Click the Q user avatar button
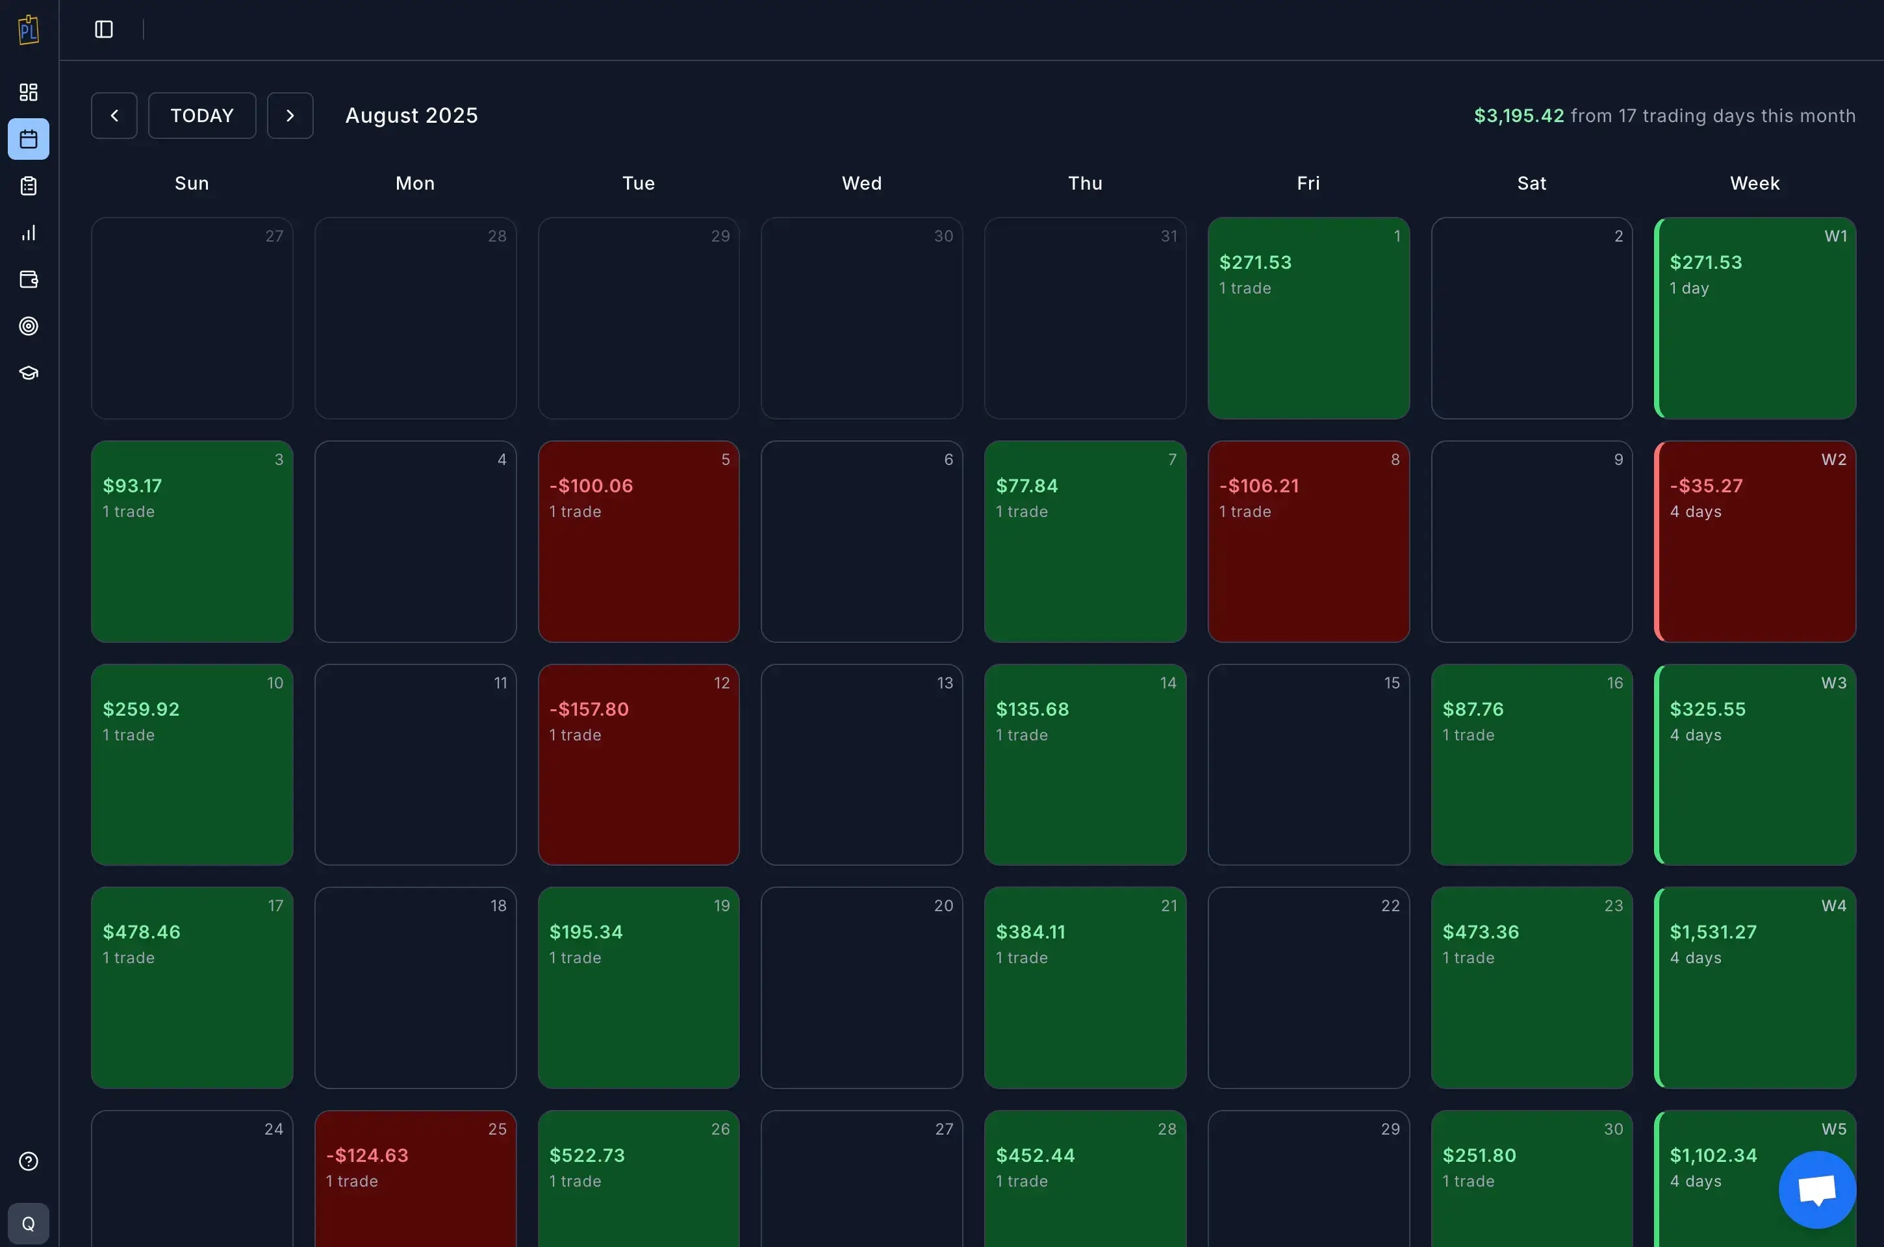 point(29,1223)
